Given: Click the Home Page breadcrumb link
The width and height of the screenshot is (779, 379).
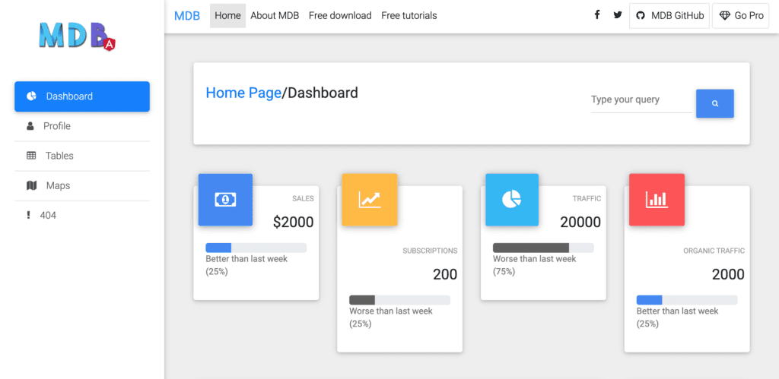Looking at the screenshot, I should click(x=243, y=93).
